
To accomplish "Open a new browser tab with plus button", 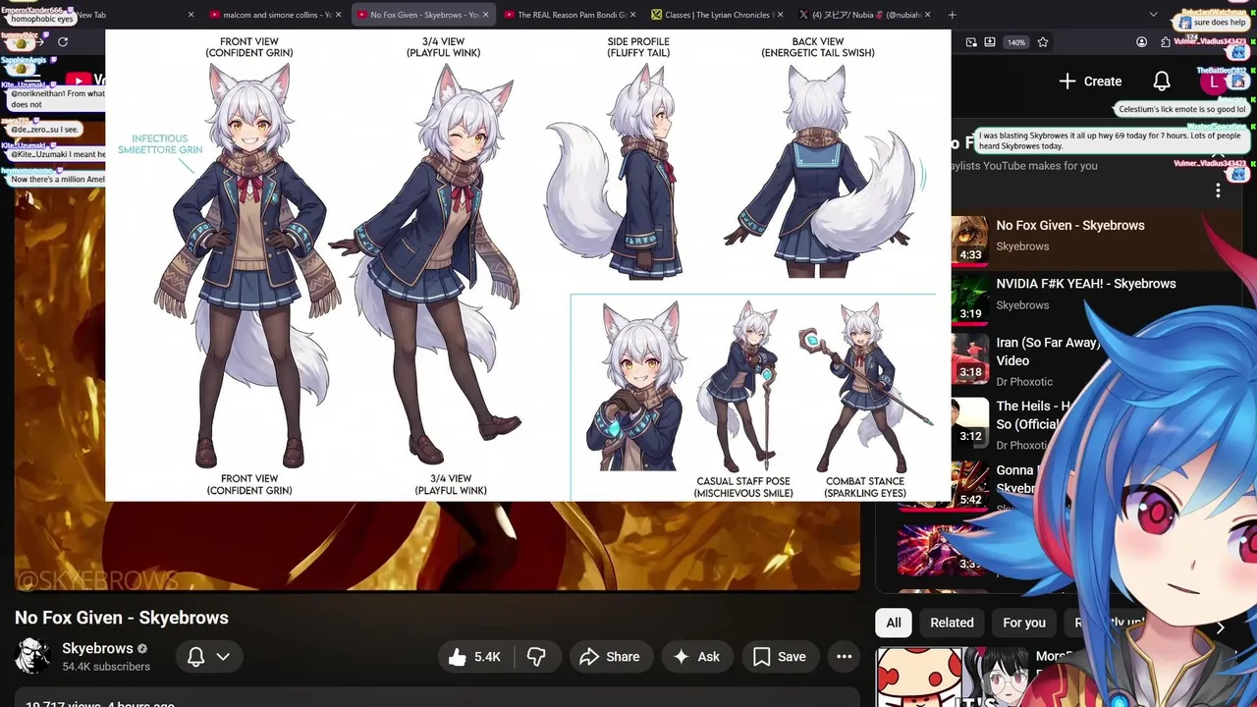I will point(952,15).
